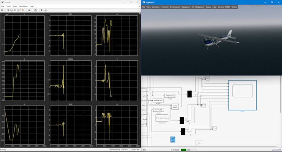Viewport: 282px width, 152px height.
Task: Open the Cessna C172P menu in FlightGear
Action: [224, 7]
